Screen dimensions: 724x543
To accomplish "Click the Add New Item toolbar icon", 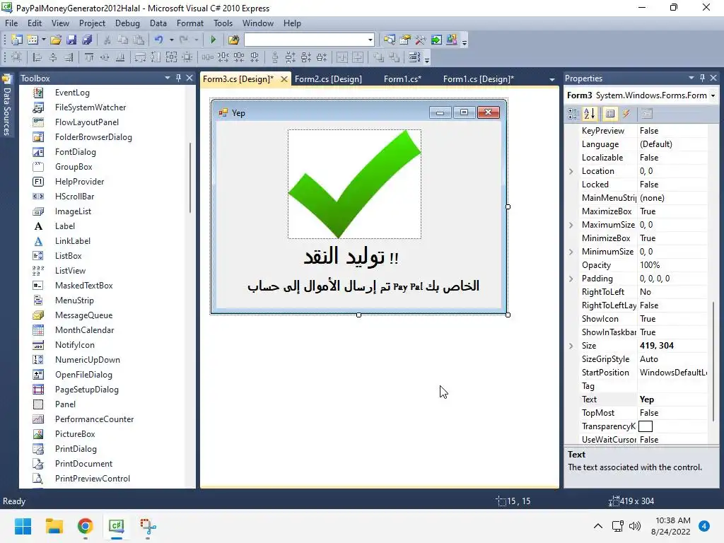I will click(x=33, y=40).
